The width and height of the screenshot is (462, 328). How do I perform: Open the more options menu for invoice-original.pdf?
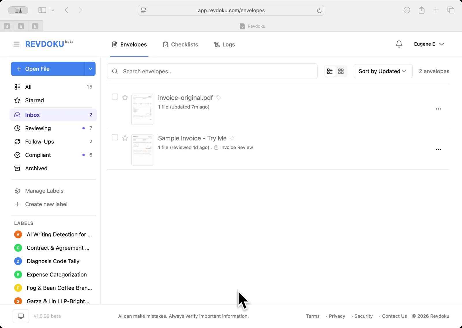tap(438, 109)
